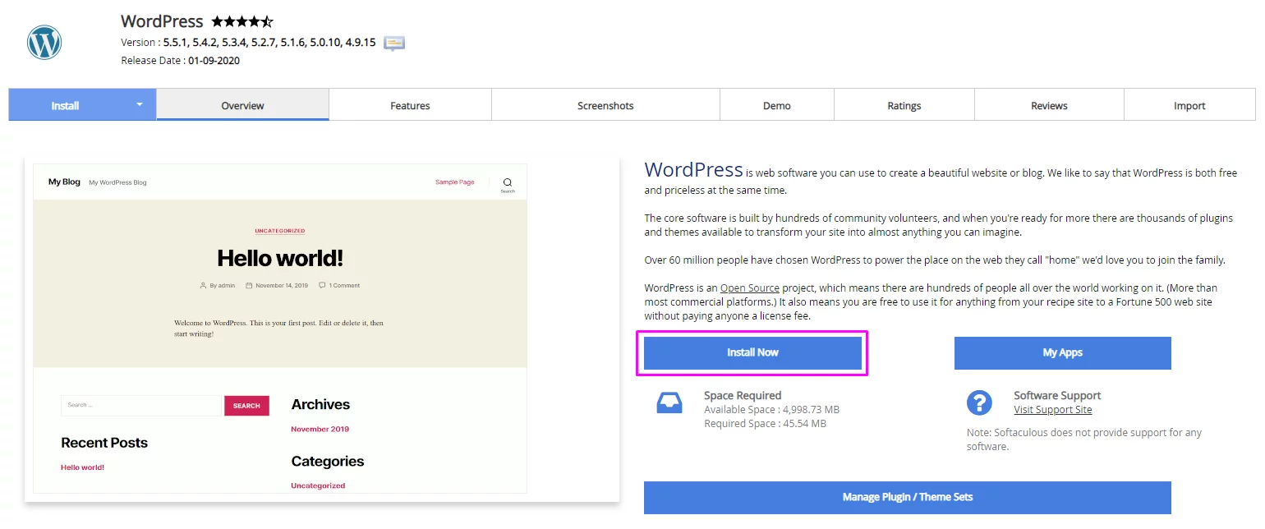Click the WordPress logo icon
The image size is (1265, 529).
44,42
